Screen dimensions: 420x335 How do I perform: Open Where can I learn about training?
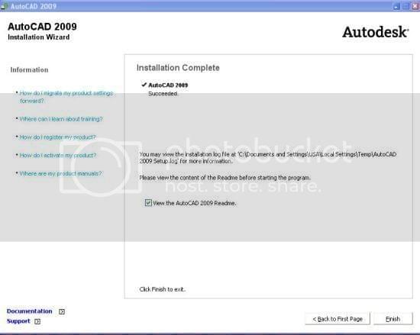pyautogui.click(x=61, y=119)
